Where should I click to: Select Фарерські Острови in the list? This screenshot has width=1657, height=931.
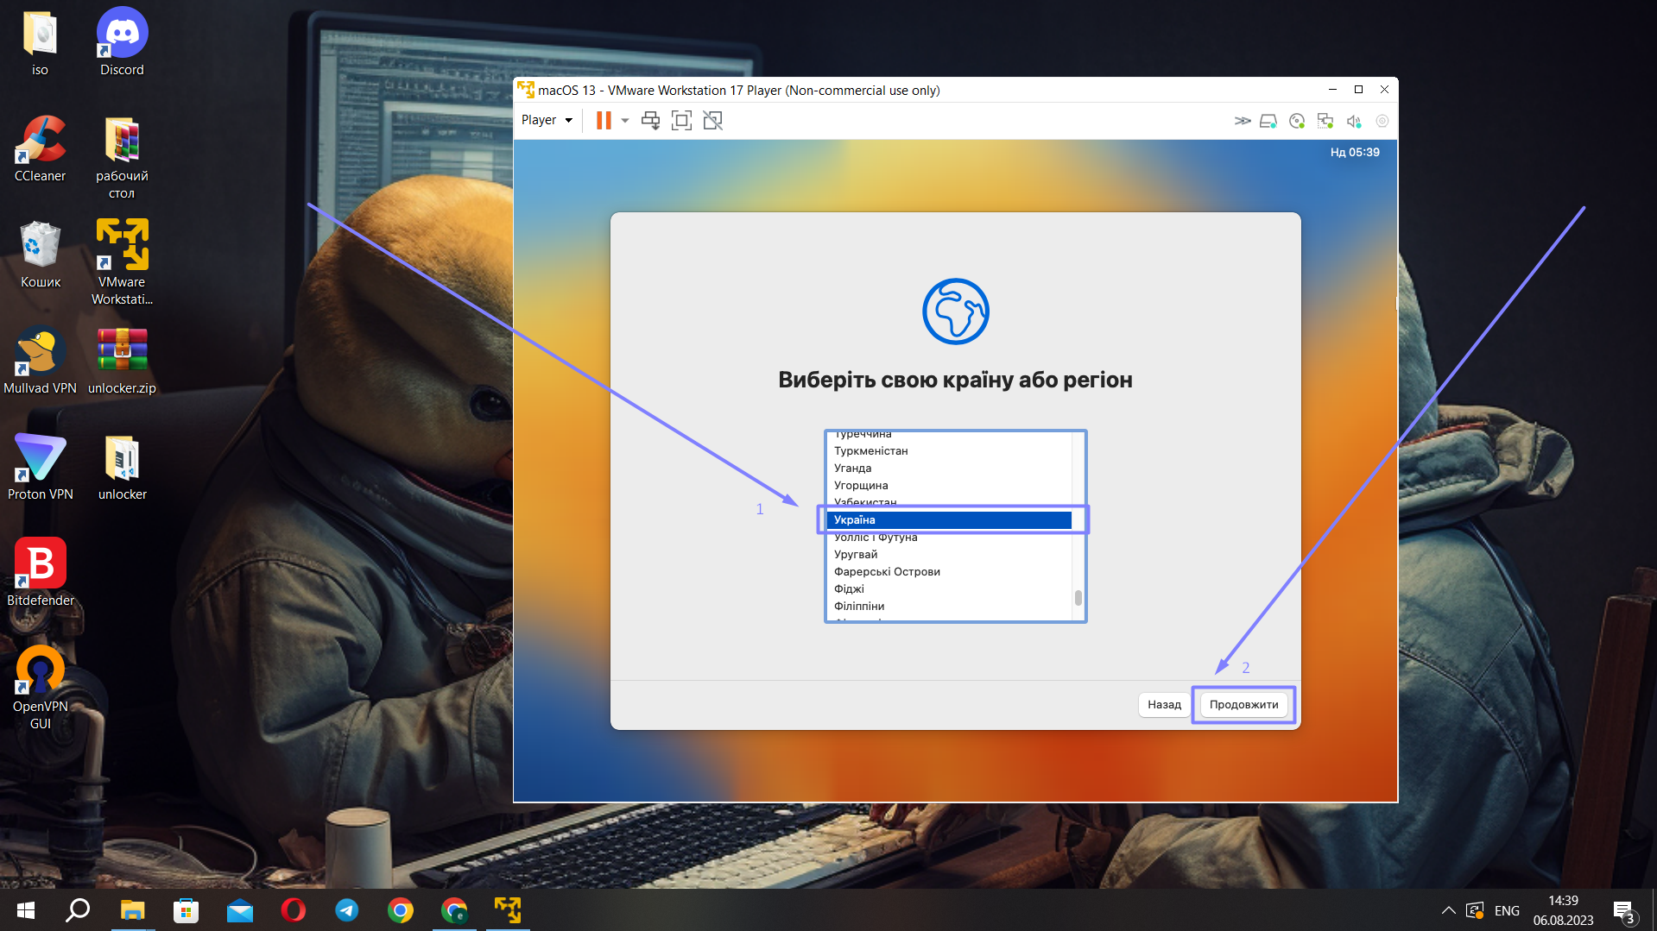point(948,571)
